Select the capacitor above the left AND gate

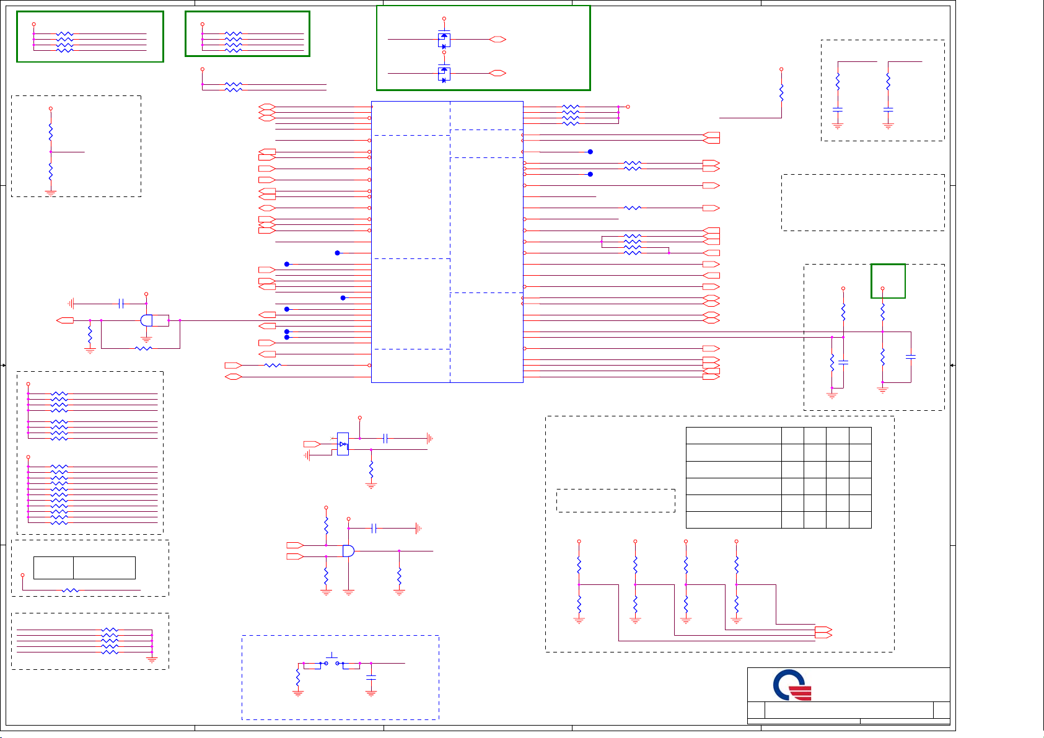click(x=122, y=304)
